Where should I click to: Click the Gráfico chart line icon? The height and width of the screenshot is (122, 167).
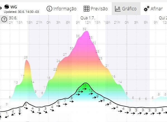click(x=118, y=9)
